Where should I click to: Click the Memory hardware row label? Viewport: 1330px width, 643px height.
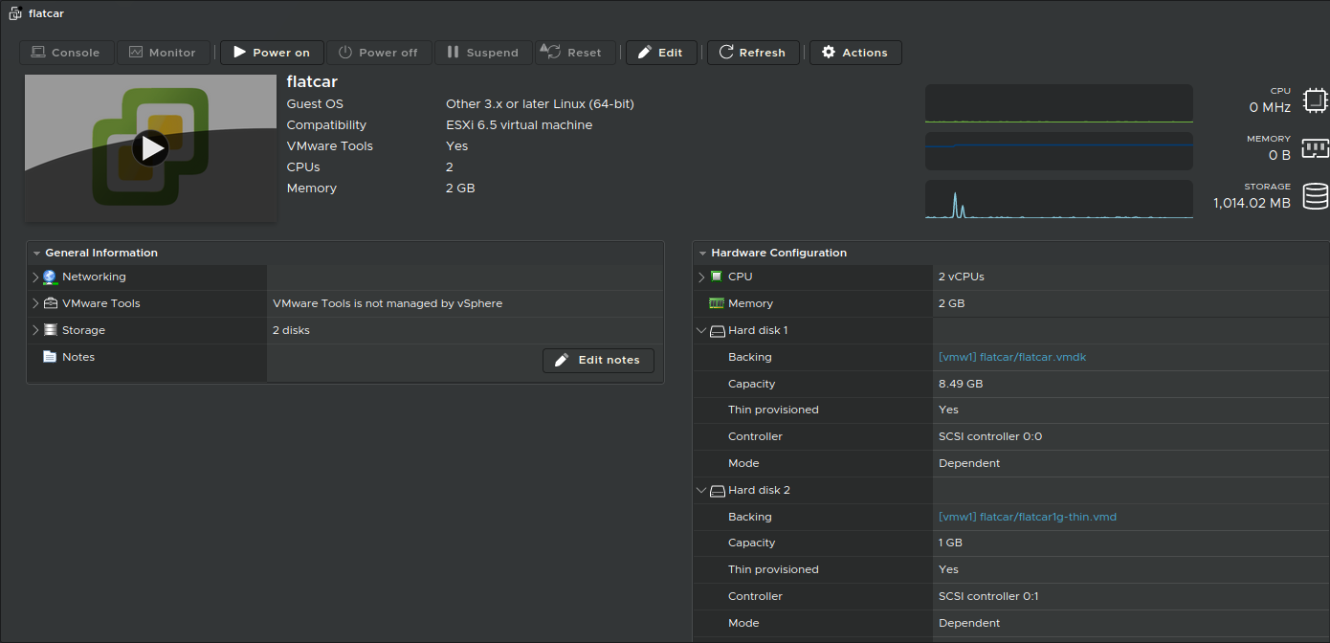[x=750, y=303]
